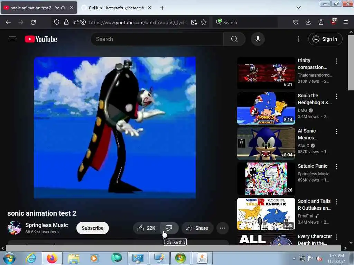Viewport: 354px width, 265px height.
Task: Click the uBlock extension icon with badge 77
Action: pos(334,21)
